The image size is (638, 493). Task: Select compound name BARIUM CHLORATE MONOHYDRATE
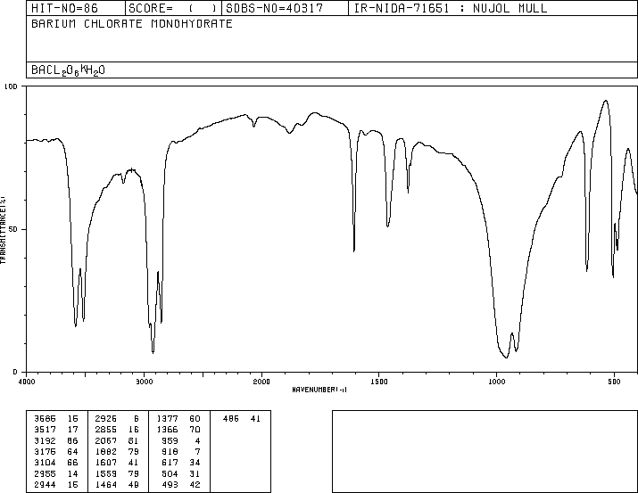click(x=132, y=24)
